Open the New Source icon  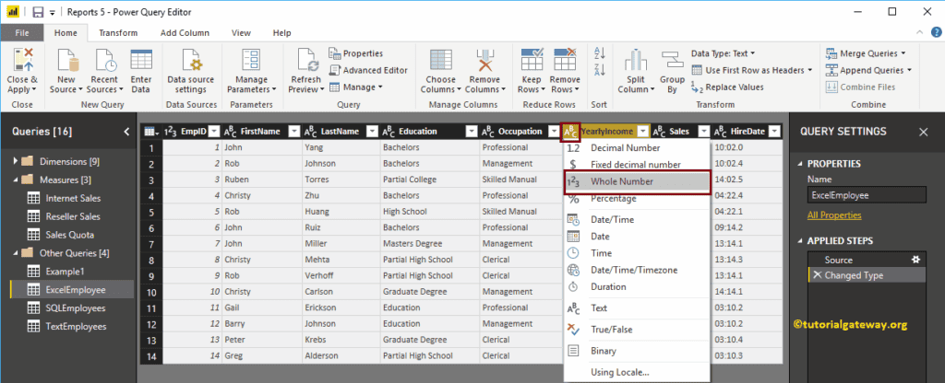(66, 60)
